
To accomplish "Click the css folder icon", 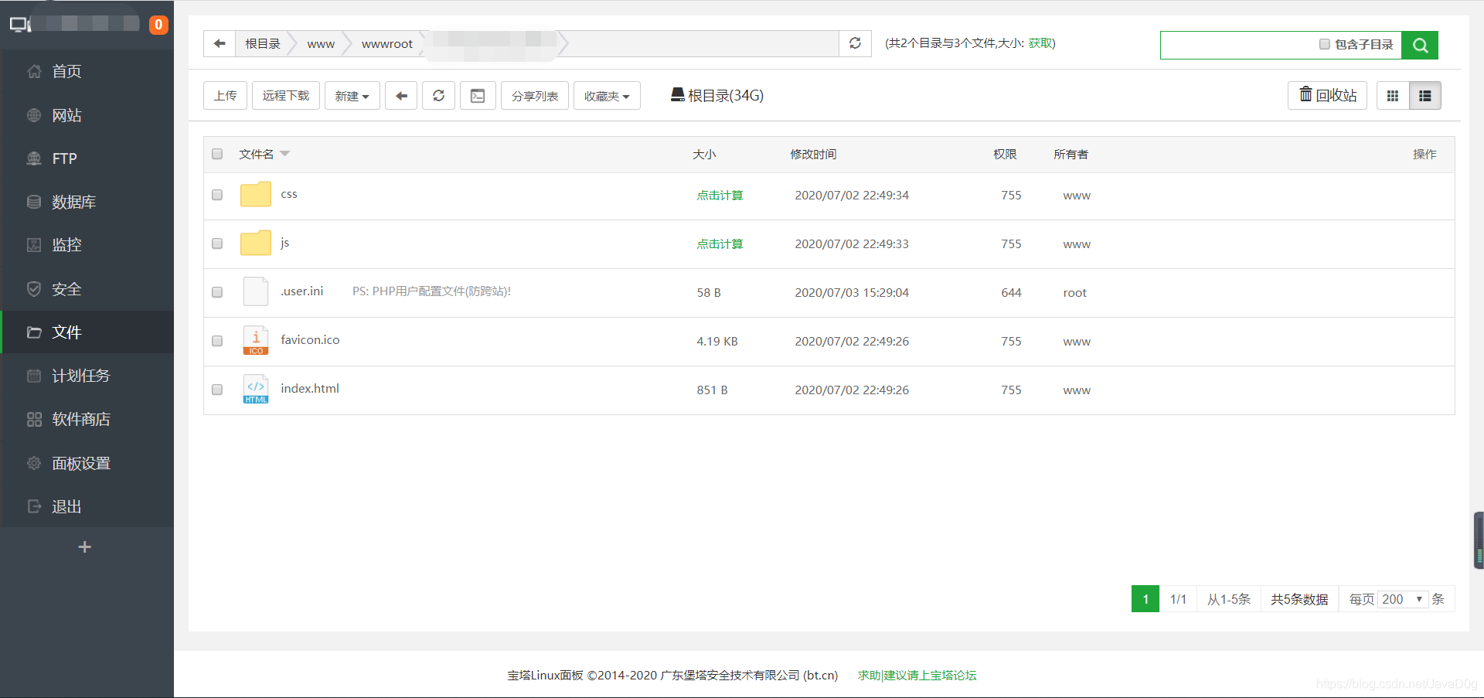I will [x=256, y=194].
